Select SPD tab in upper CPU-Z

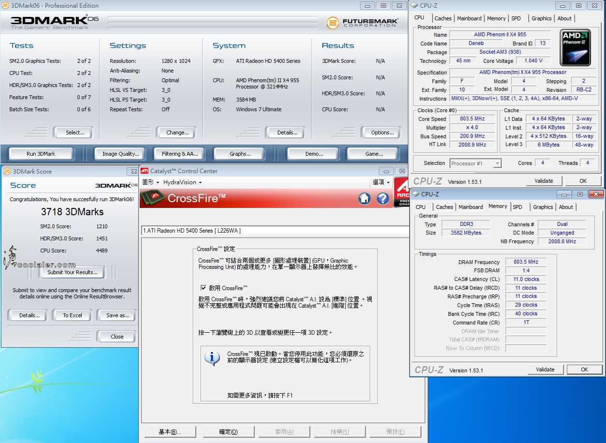tap(516, 18)
